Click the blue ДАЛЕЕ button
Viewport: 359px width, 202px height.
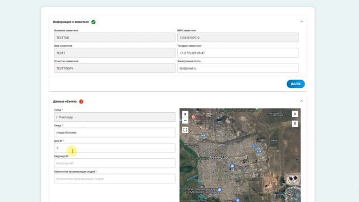pos(296,84)
